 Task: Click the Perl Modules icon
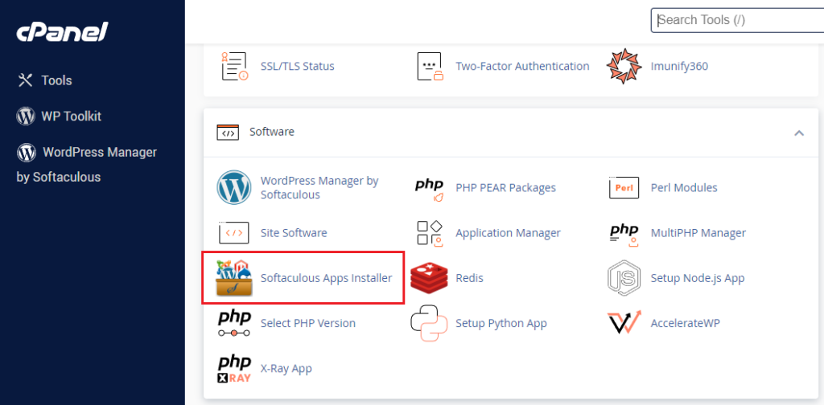coord(624,187)
